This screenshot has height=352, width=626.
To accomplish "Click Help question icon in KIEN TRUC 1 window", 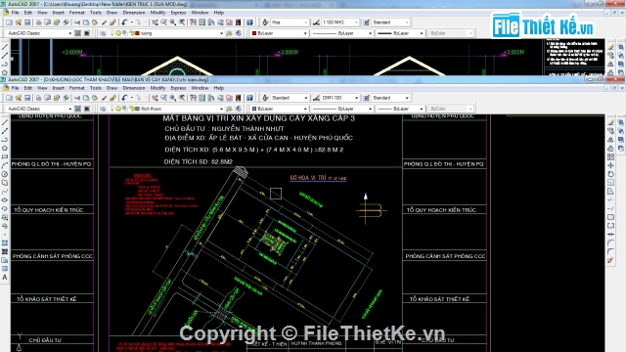I will [x=249, y=22].
